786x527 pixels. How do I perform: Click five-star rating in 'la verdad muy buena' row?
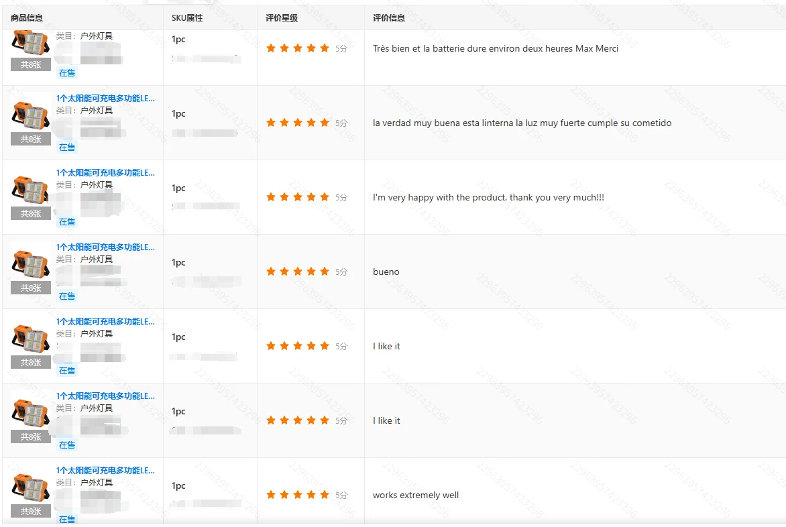pyautogui.click(x=298, y=123)
